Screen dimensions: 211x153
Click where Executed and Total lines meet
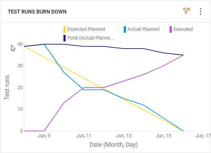point(183,55)
